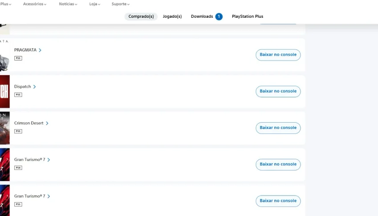Click the PS5 badge under Gran Turismo 7
This screenshot has width=378, height=216.
[18, 204]
